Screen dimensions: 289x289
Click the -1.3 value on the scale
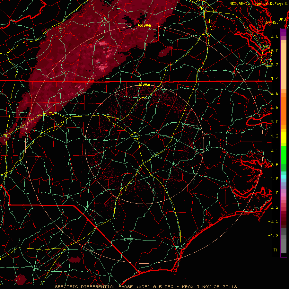tap(273, 236)
